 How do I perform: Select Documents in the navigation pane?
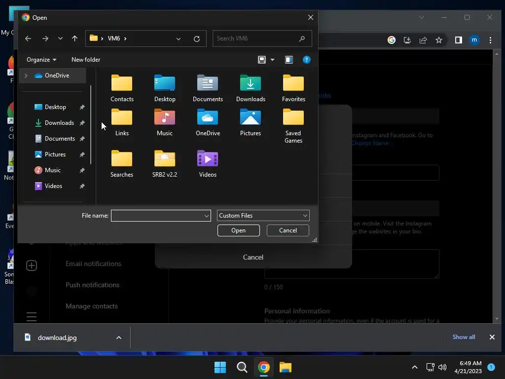point(60,139)
